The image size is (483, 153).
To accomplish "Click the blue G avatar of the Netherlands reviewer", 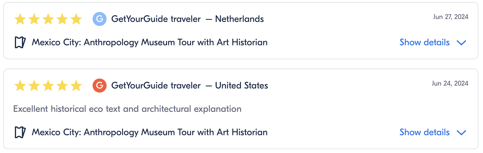I will 99,19.
